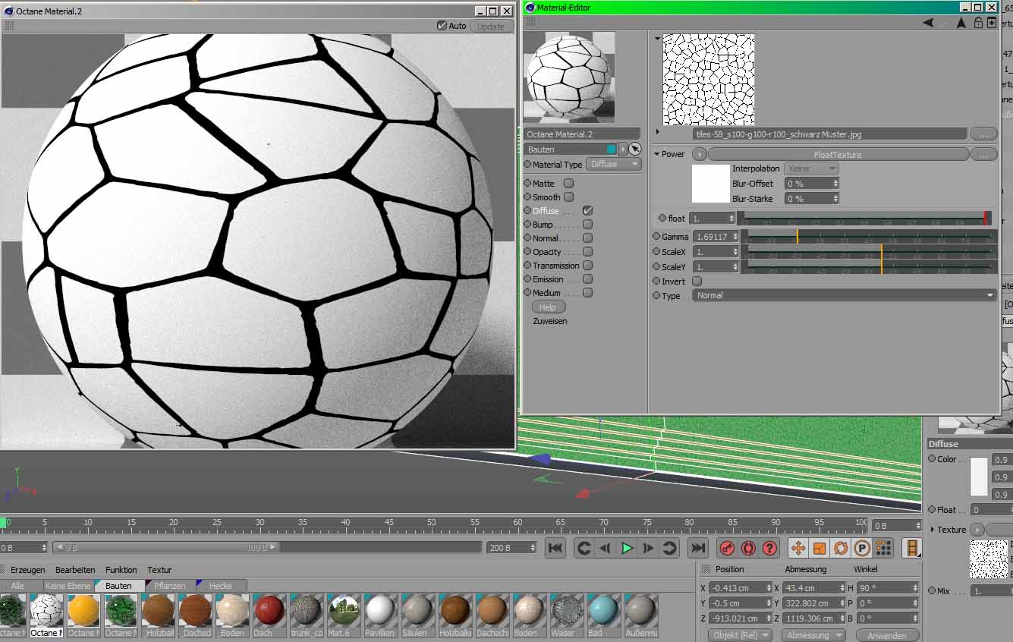
Task: Open the Abmessung dropdown below coordinates
Action: pos(815,635)
